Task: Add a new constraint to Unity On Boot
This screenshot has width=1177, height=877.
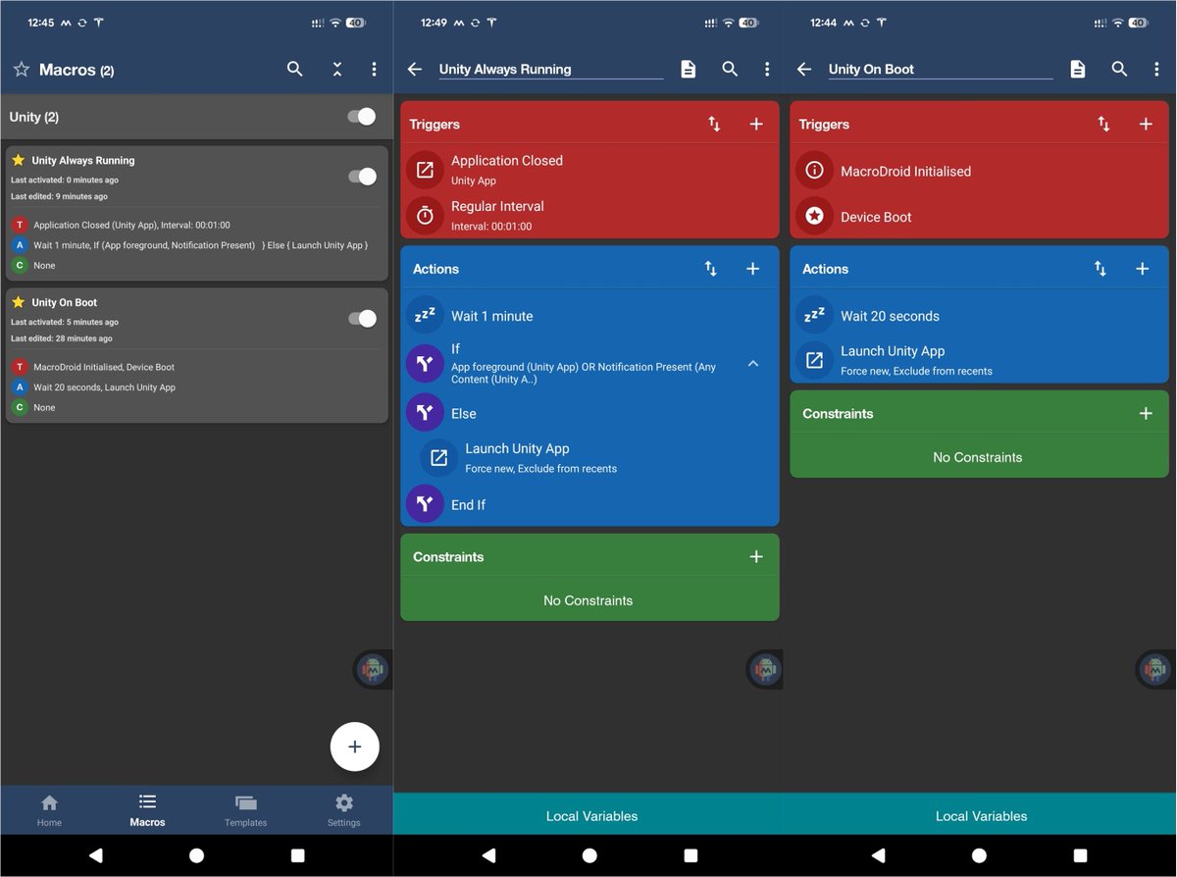Action: tap(1145, 413)
